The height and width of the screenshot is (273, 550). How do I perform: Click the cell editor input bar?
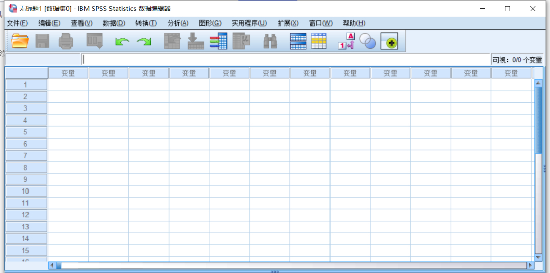pyautogui.click(x=286, y=59)
